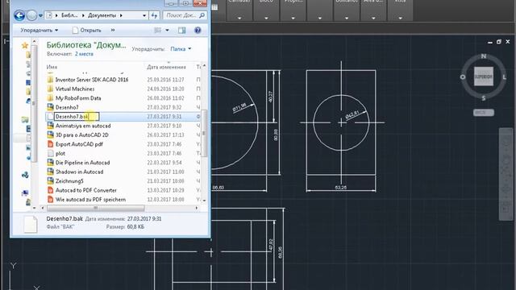Click the 2 места link
This screenshot has width=516, height=290.
coord(84,54)
